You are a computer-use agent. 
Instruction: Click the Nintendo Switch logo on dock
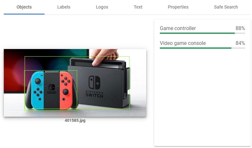tap(94, 87)
